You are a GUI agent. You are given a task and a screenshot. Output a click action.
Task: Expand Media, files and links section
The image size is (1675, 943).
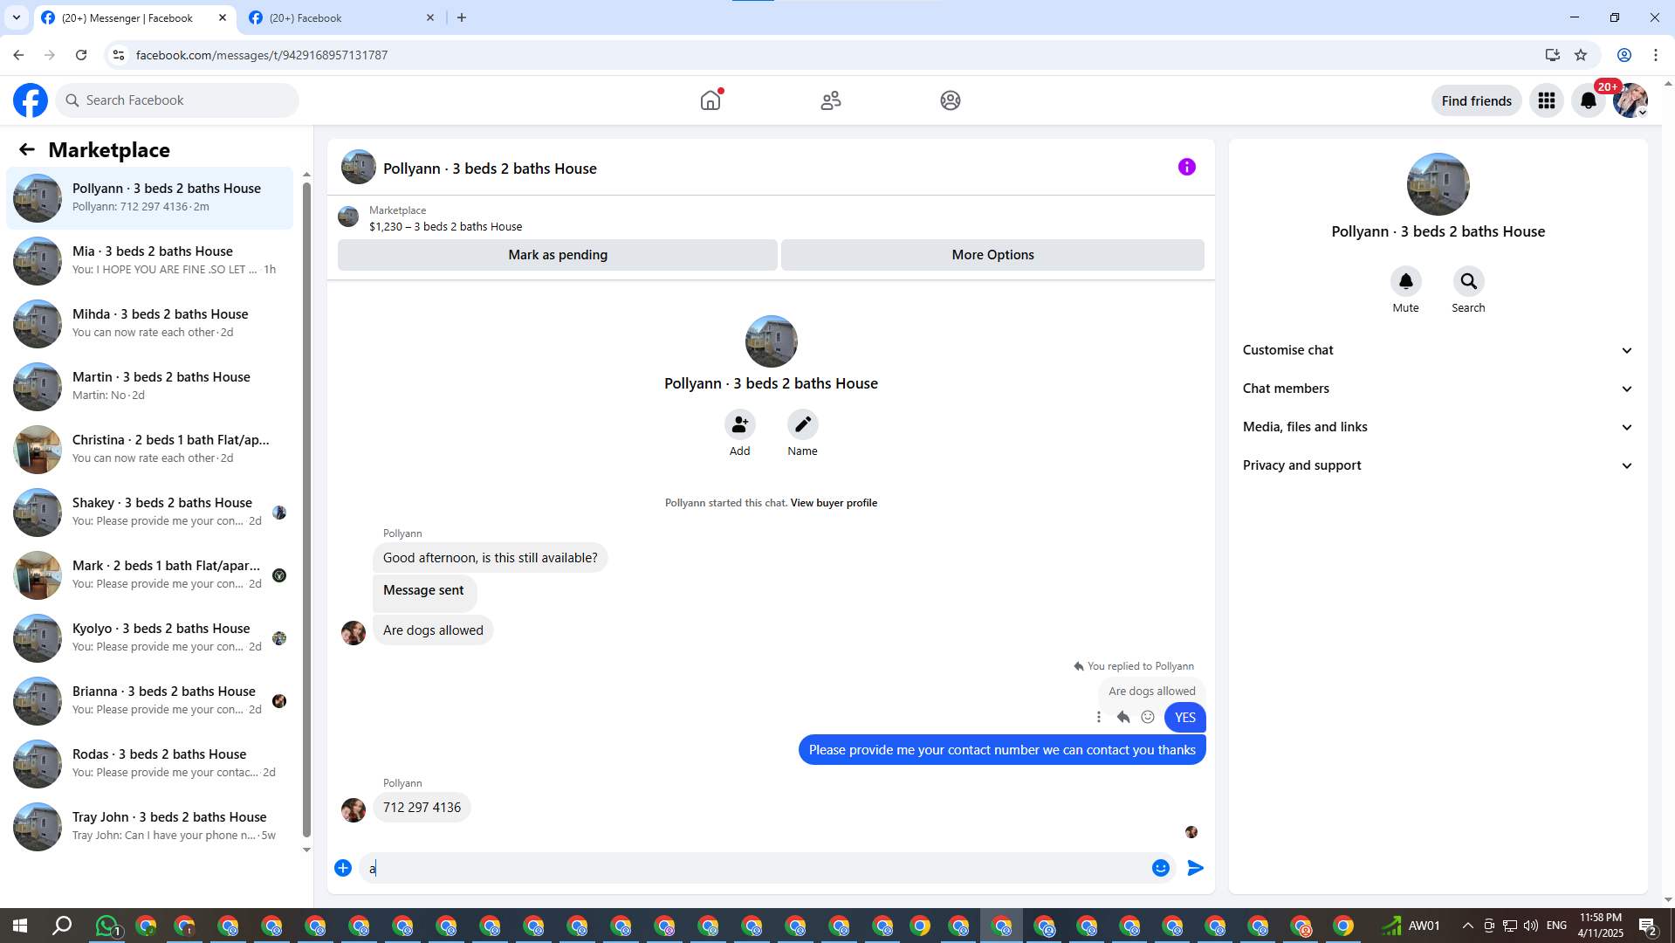(1438, 427)
